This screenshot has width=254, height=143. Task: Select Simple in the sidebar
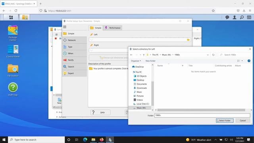click(75, 33)
